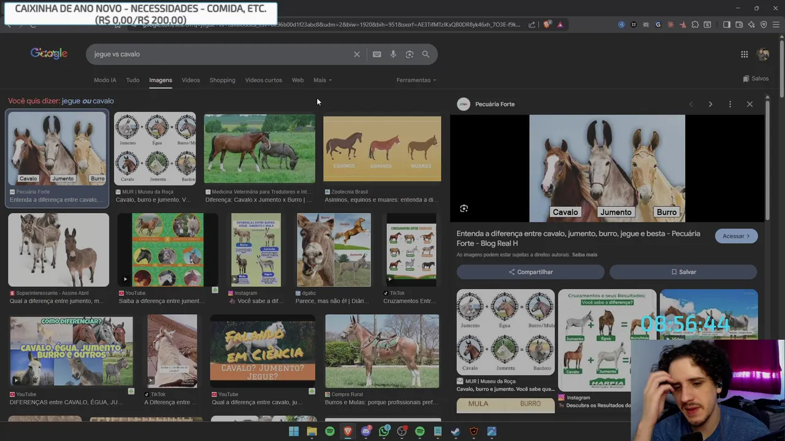
Task: Open the Compre Rural mule thumbnail
Action: pos(382,352)
